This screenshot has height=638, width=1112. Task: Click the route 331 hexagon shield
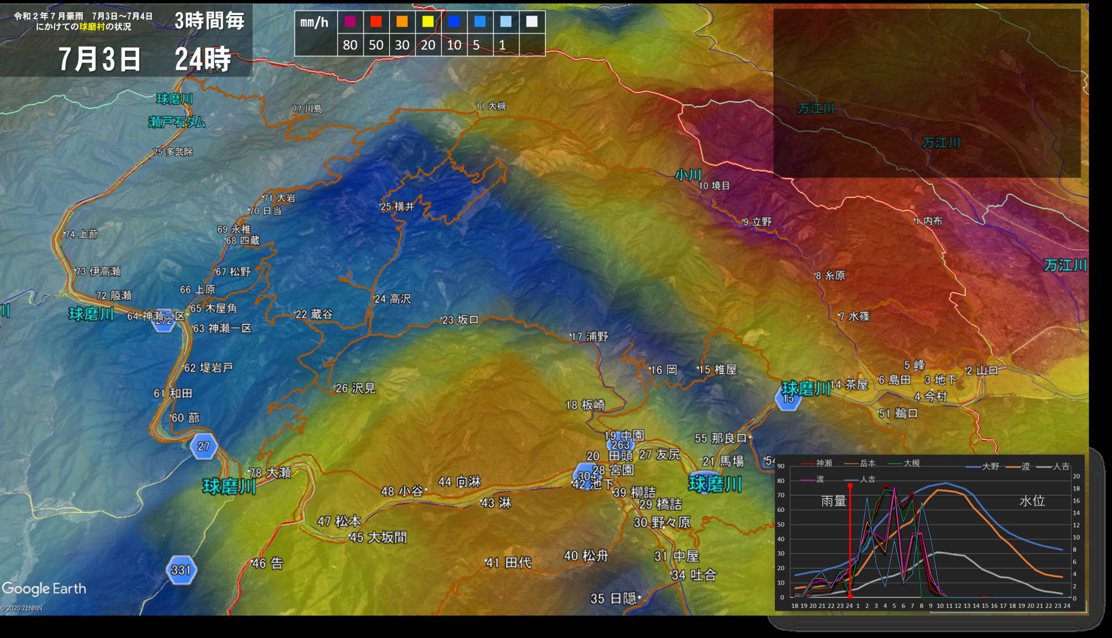tap(181, 570)
